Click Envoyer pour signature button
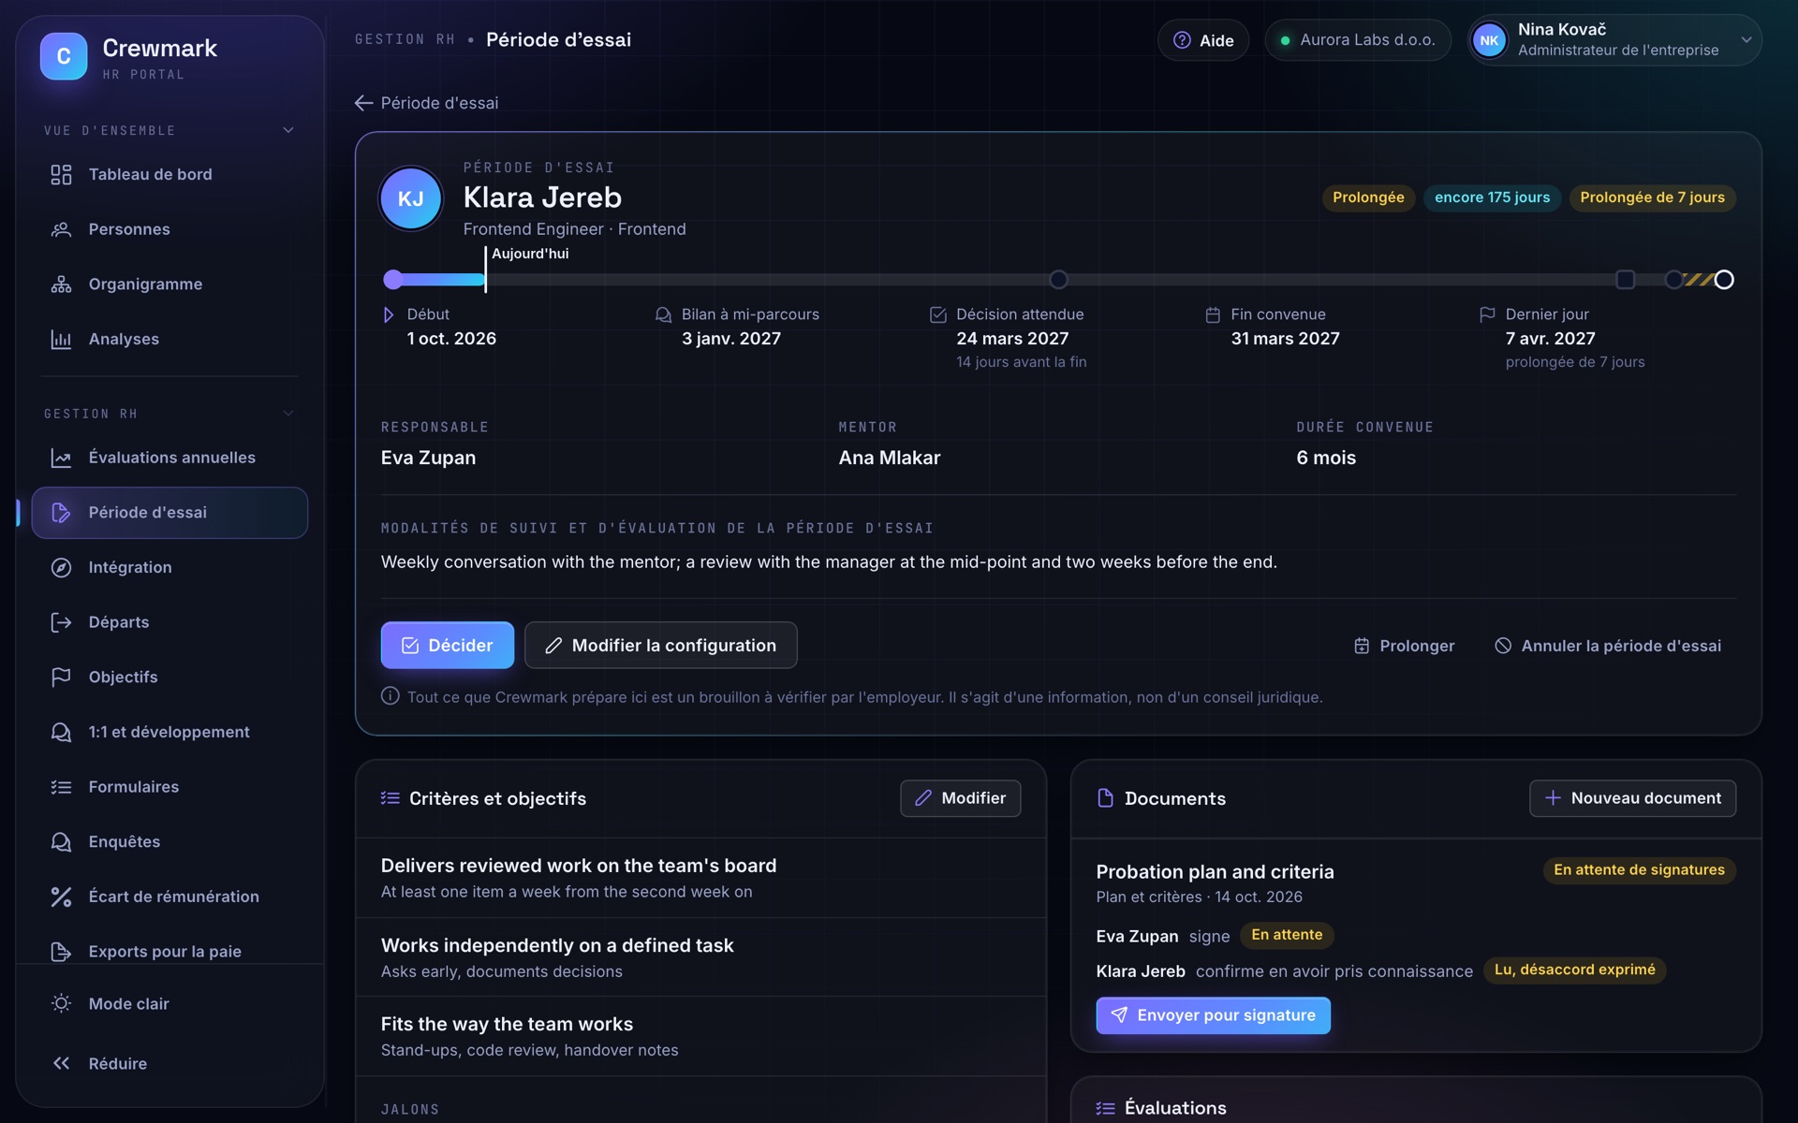This screenshot has width=1798, height=1123. [1213, 1015]
